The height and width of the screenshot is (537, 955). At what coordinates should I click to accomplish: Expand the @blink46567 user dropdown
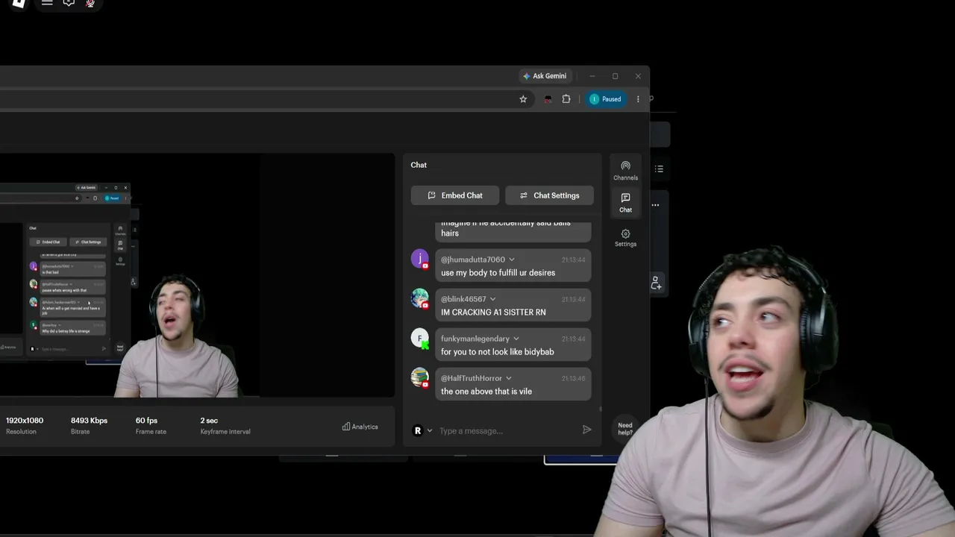click(x=492, y=299)
